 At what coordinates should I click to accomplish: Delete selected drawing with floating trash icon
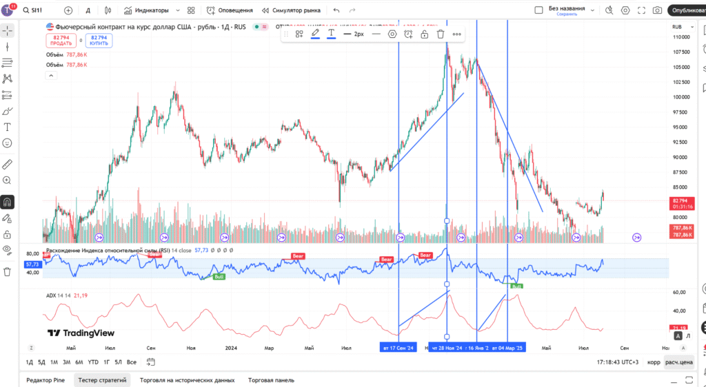[441, 34]
